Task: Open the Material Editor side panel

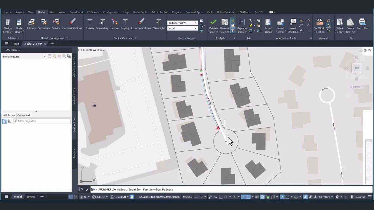Action: click(74, 96)
